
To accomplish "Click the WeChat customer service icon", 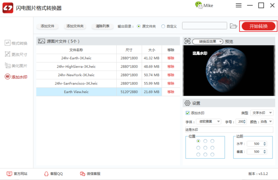I will (x=82, y=174).
